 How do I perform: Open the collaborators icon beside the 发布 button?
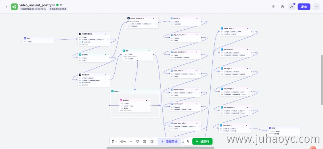[292, 7]
